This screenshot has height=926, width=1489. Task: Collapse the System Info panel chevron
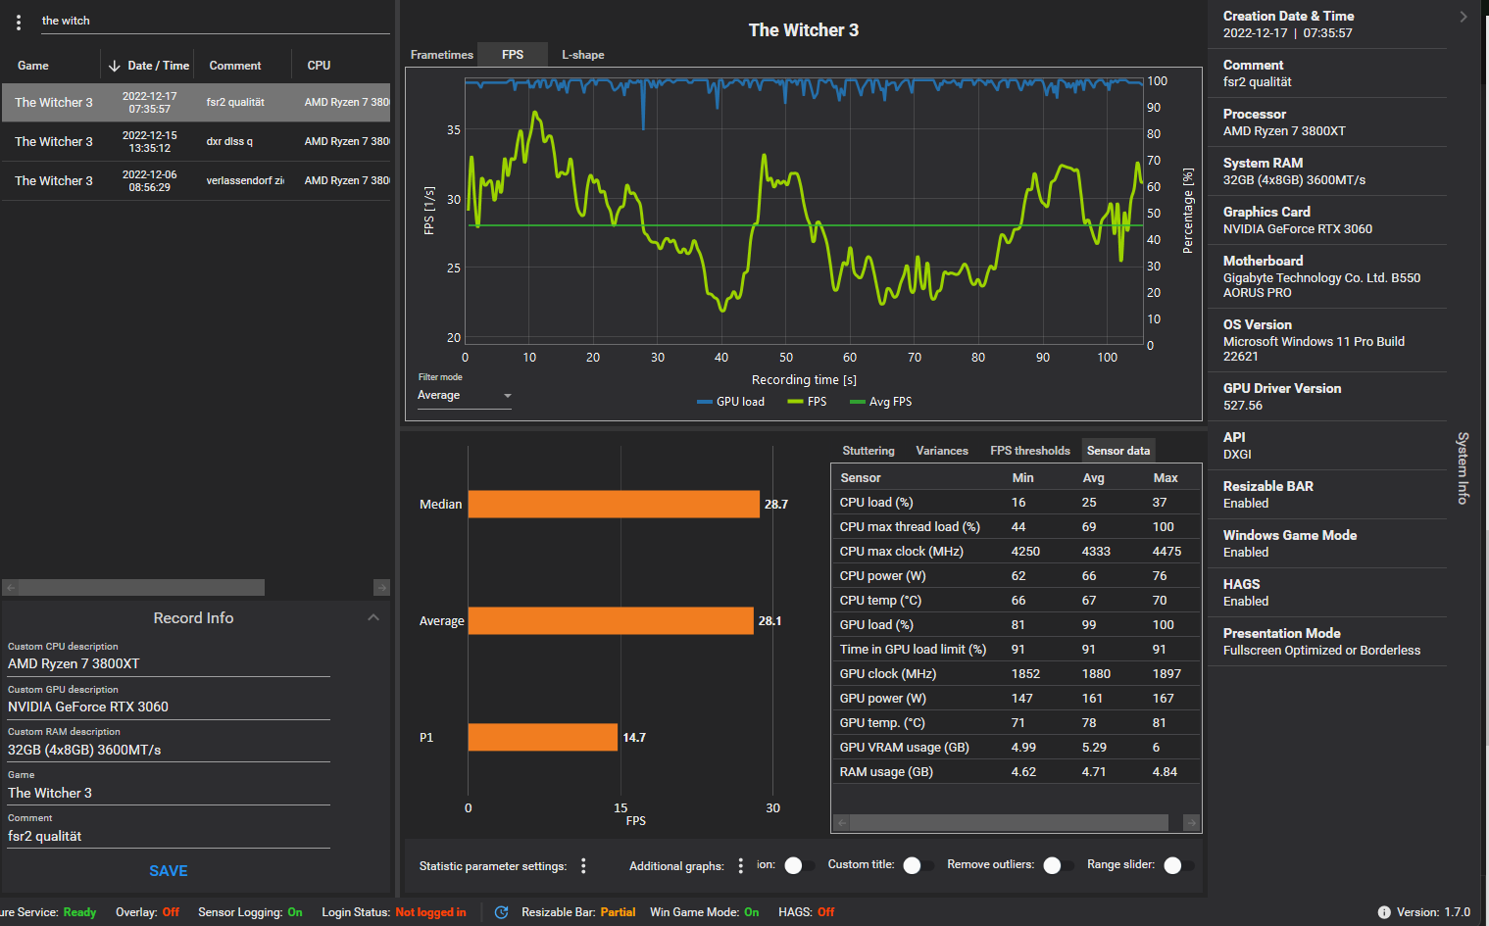coord(1463,17)
